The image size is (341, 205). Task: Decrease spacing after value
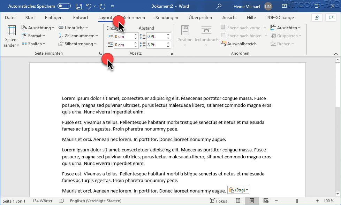tap(168, 47)
